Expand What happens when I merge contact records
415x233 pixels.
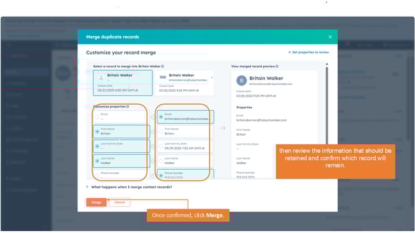tap(129, 187)
